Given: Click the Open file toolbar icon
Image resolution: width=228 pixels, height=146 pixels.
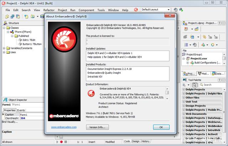Looking at the screenshot, I should [x=26, y=16].
